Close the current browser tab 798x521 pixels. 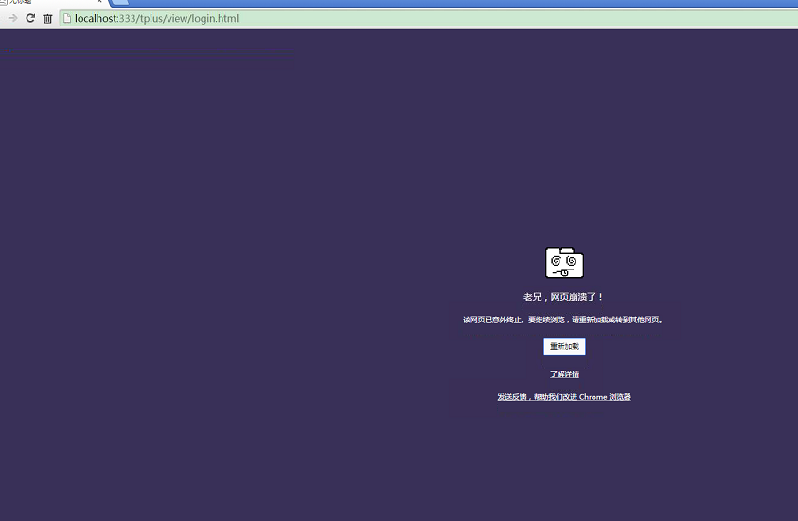(99, 2)
